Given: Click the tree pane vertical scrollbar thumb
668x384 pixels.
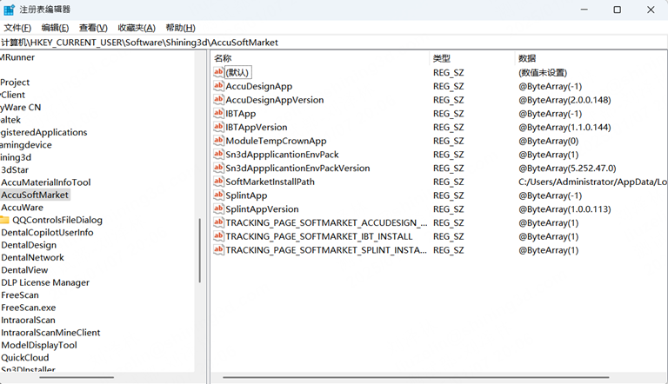Looking at the screenshot, I should coord(199,250).
